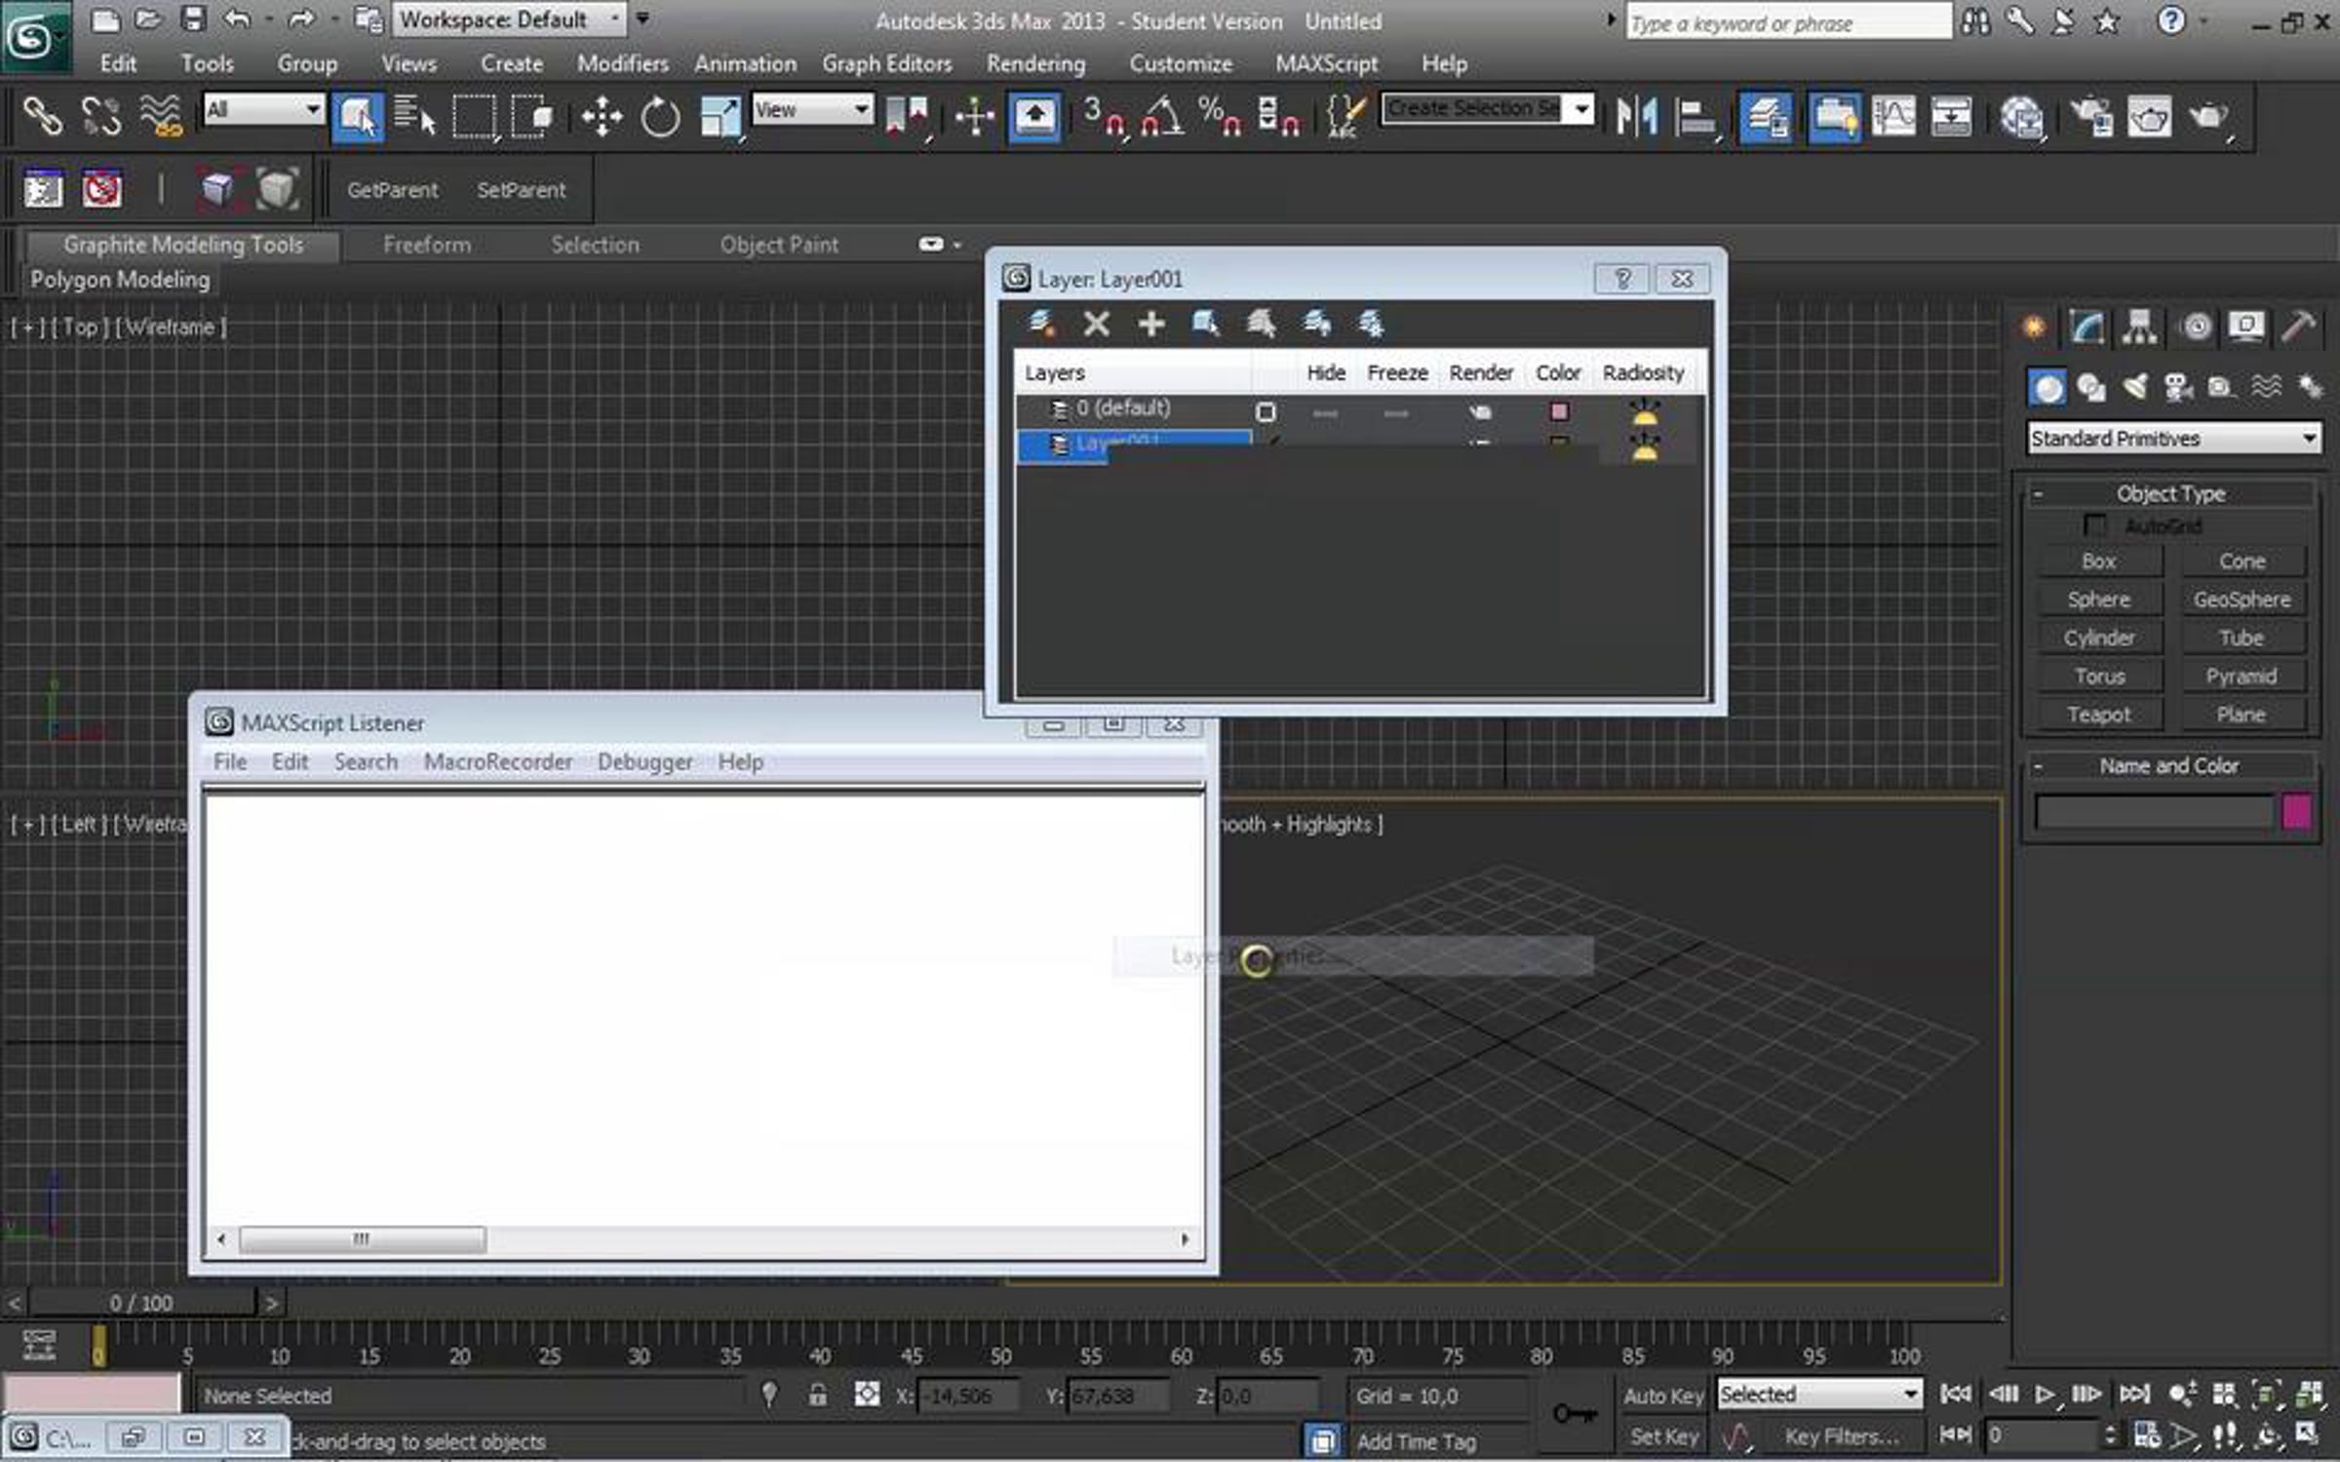This screenshot has width=2340, height=1462.
Task: Click the keyword search field
Action: coord(1788,22)
